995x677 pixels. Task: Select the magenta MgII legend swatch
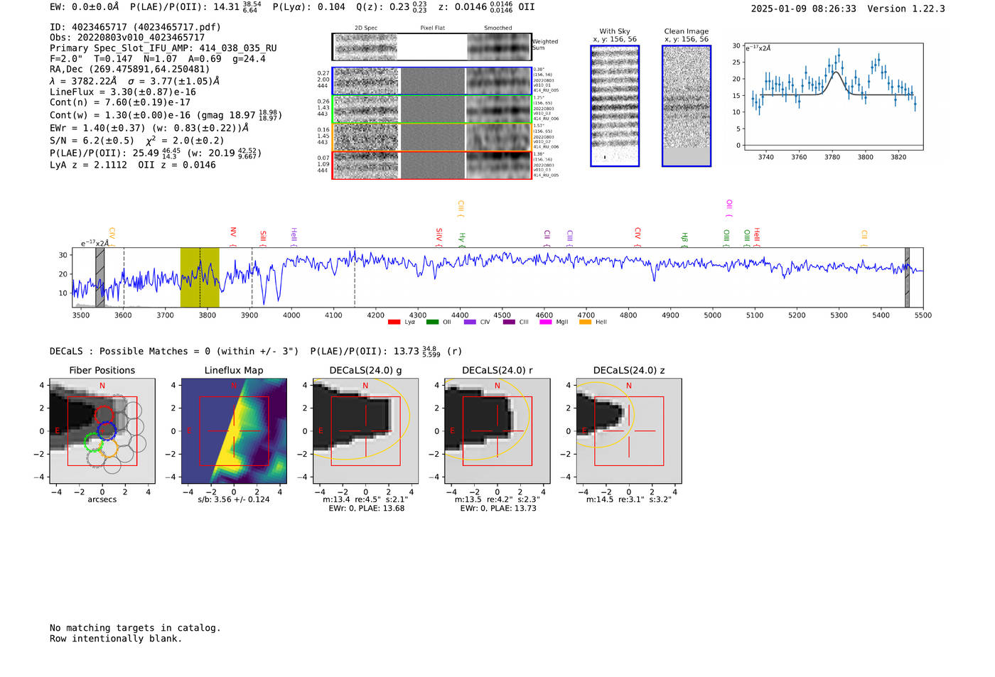545,323
